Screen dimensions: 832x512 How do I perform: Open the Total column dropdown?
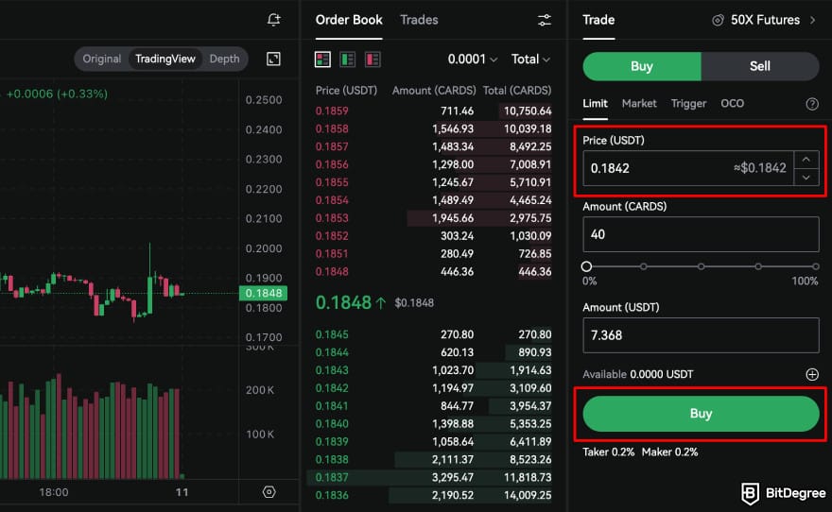[x=530, y=59]
